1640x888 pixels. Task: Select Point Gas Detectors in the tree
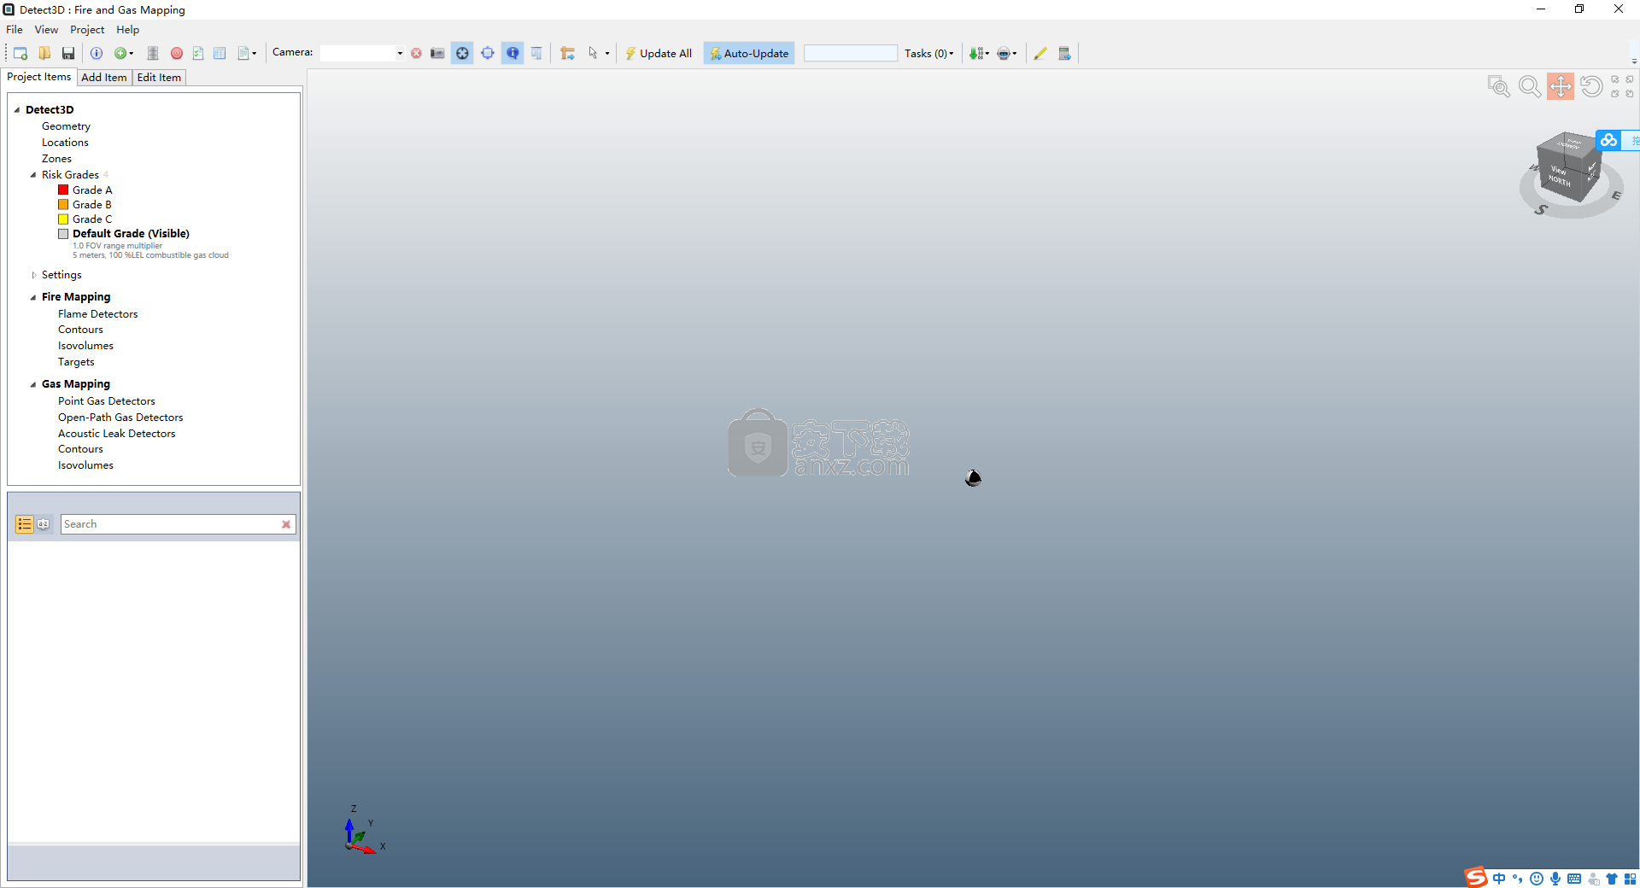107,401
